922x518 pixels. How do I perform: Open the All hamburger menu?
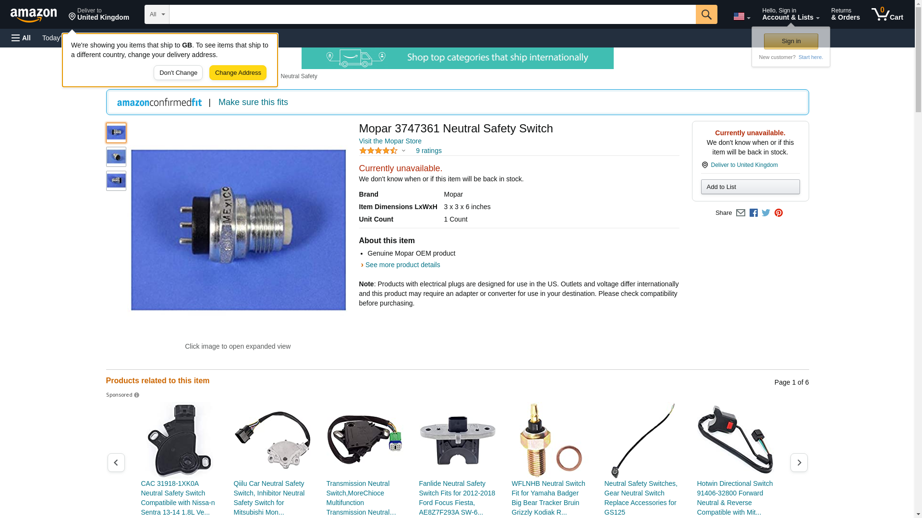[21, 38]
